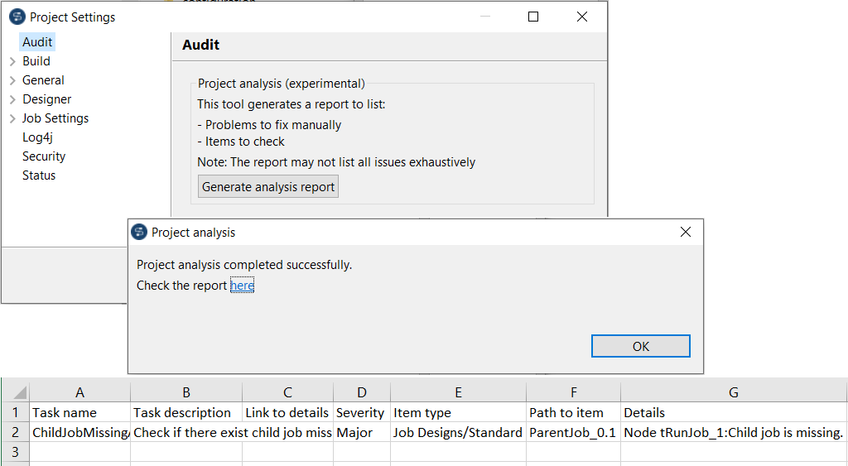Select row 2 header in spreadsheet
Viewport: 848px width, 466px height.
pyautogui.click(x=15, y=432)
